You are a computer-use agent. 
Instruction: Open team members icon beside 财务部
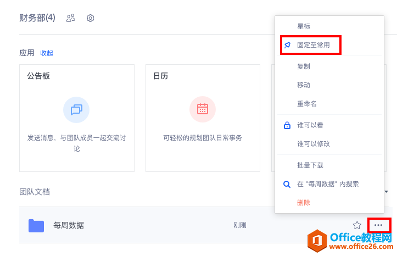coord(70,18)
